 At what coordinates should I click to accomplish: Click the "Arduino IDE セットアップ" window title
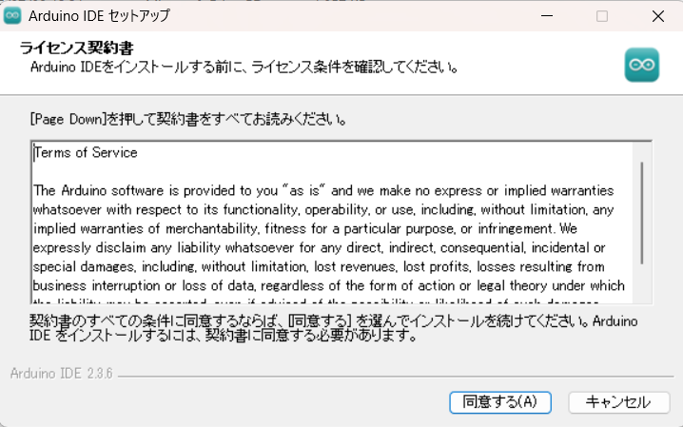(99, 16)
